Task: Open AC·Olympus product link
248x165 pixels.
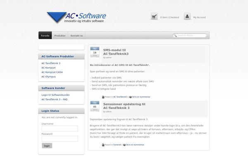Action: [48, 77]
